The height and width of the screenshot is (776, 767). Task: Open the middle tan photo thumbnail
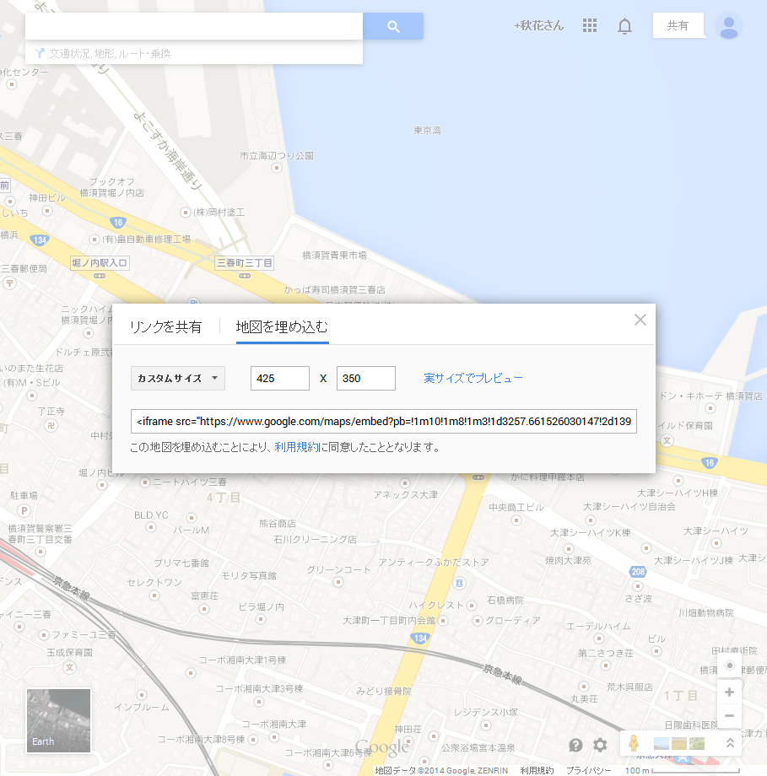(679, 743)
